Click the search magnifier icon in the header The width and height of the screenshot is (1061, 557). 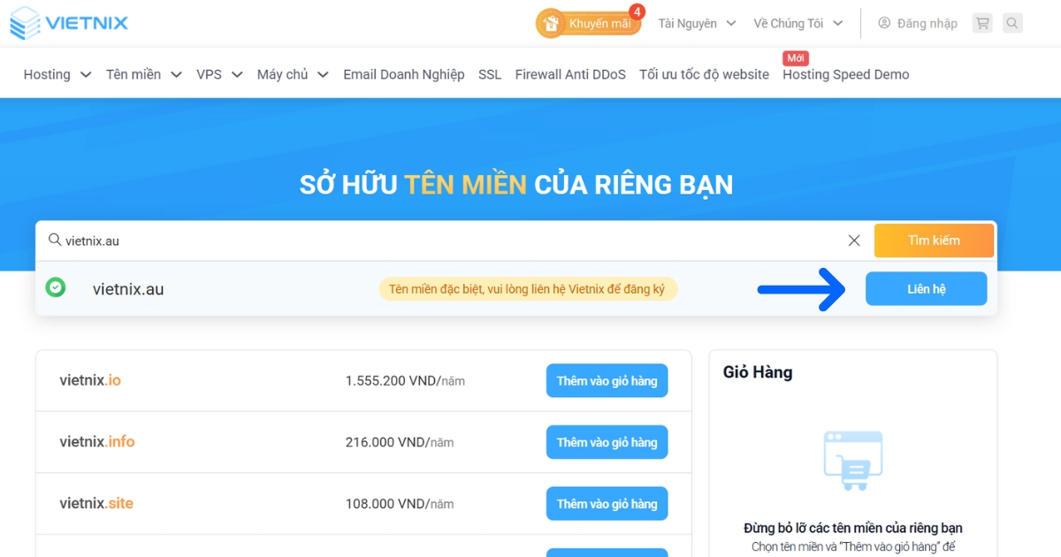1011,23
